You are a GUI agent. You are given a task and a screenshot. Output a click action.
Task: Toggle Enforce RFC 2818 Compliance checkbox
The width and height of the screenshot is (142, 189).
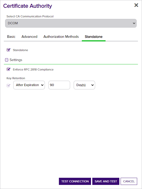pyautogui.click(x=8, y=69)
